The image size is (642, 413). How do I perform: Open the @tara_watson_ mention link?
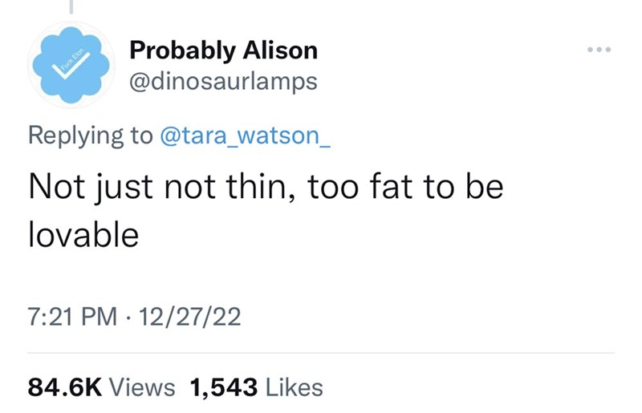245,136
